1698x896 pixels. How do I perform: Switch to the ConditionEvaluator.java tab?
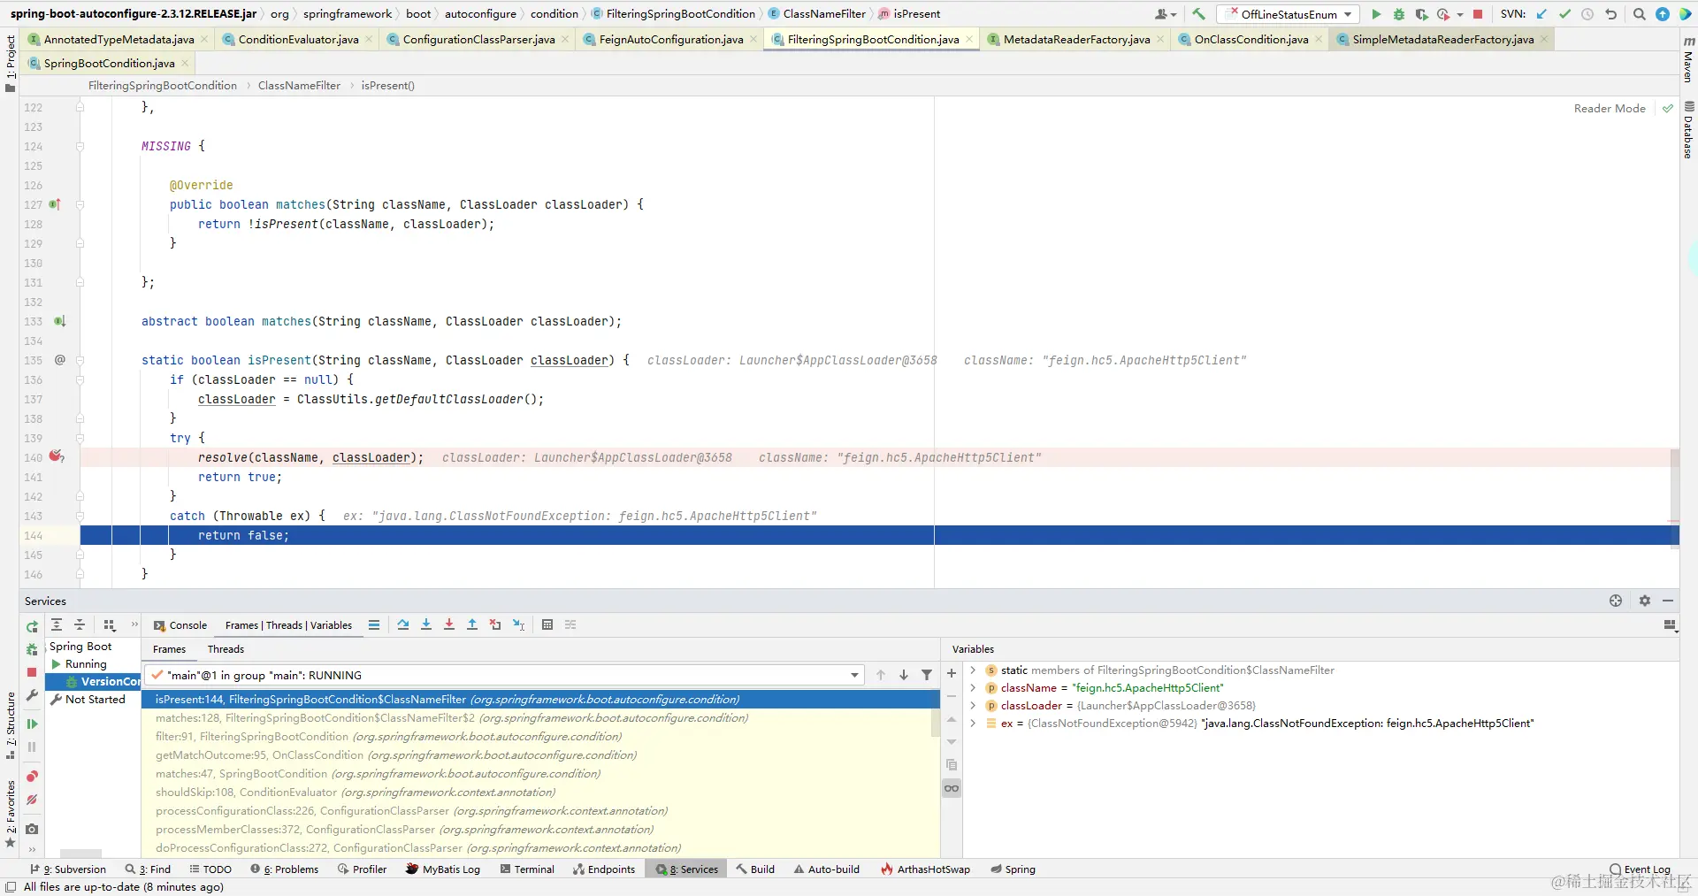click(298, 40)
